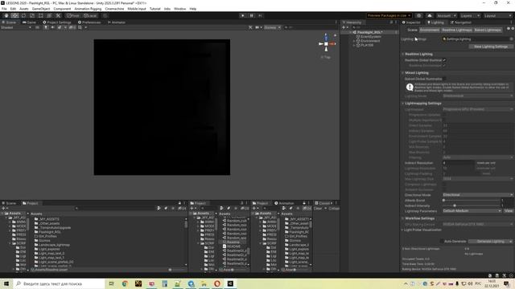Open Lightmap Parameters dropdown
The height and width of the screenshot is (289, 515).
pyautogui.click(x=472, y=210)
